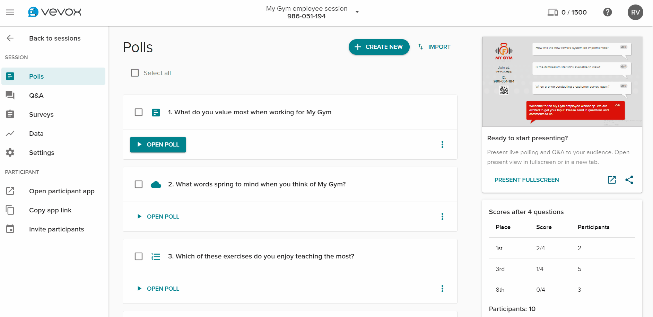This screenshot has width=653, height=317.
Task: Open the three-dot menu for question 2
Action: click(442, 217)
